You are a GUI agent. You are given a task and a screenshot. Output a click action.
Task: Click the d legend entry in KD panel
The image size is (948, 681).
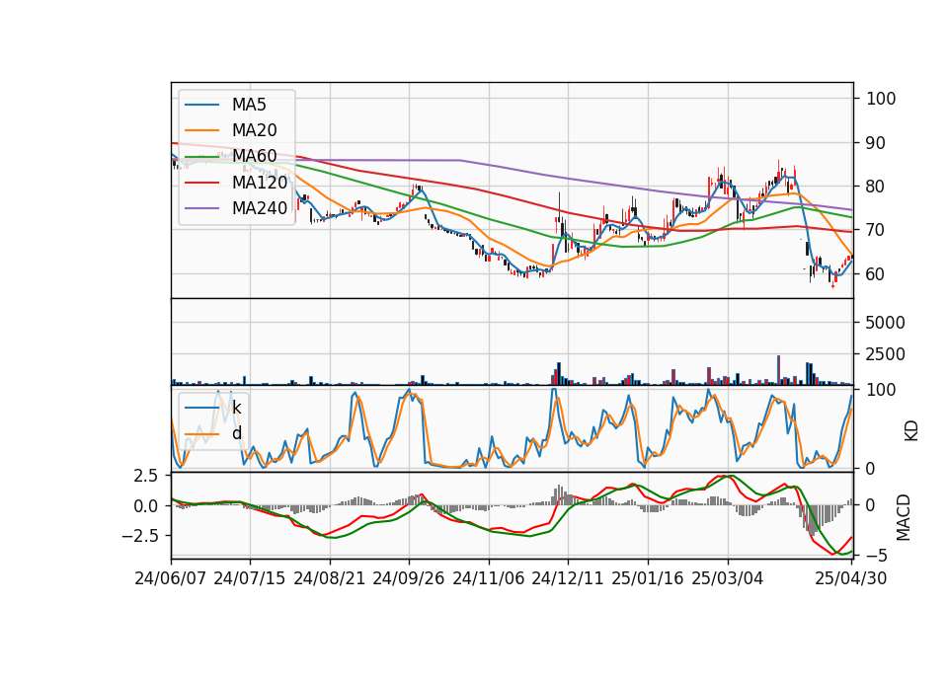click(x=237, y=433)
